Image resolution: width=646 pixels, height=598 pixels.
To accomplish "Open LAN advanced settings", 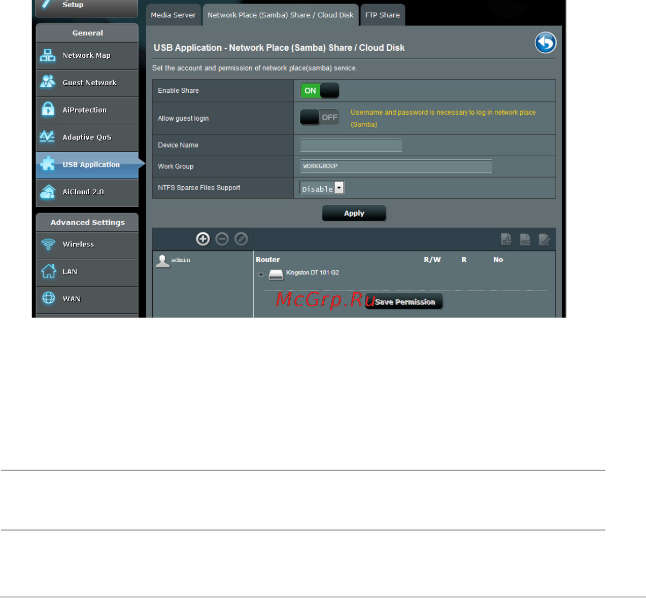I will [87, 272].
